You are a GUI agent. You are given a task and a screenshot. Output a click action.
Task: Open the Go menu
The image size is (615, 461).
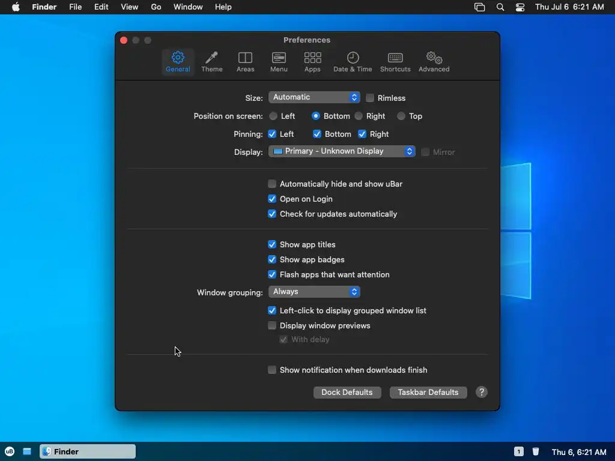tap(156, 7)
